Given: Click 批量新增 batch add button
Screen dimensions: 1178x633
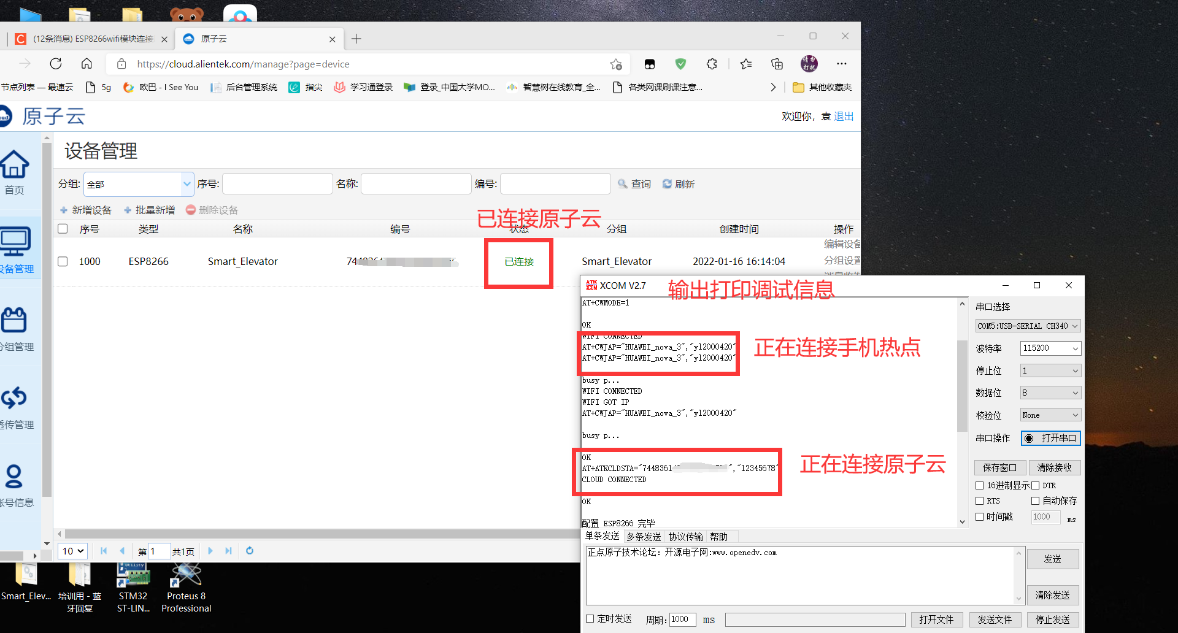Looking at the screenshot, I should (150, 210).
